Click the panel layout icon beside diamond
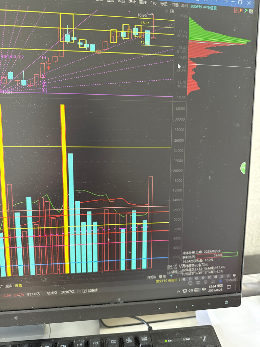This screenshot has height=347, width=260. pyautogui.click(x=172, y=11)
